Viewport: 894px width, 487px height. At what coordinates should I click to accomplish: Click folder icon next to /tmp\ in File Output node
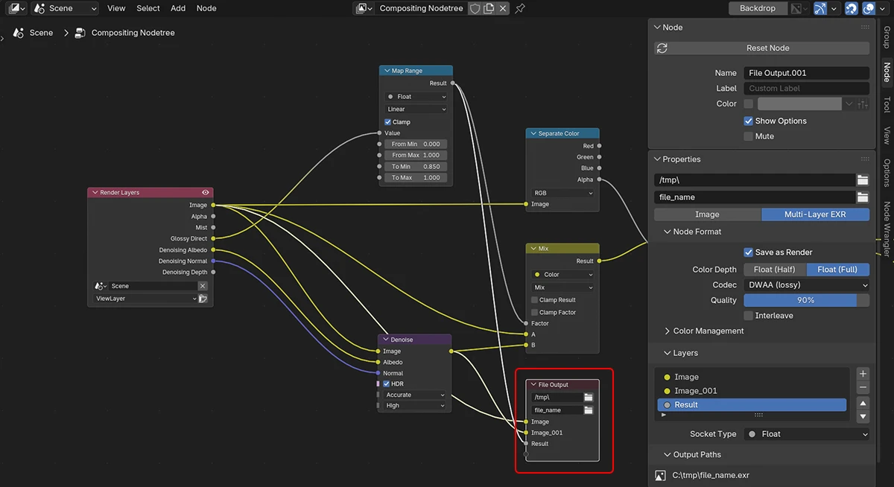(589, 398)
